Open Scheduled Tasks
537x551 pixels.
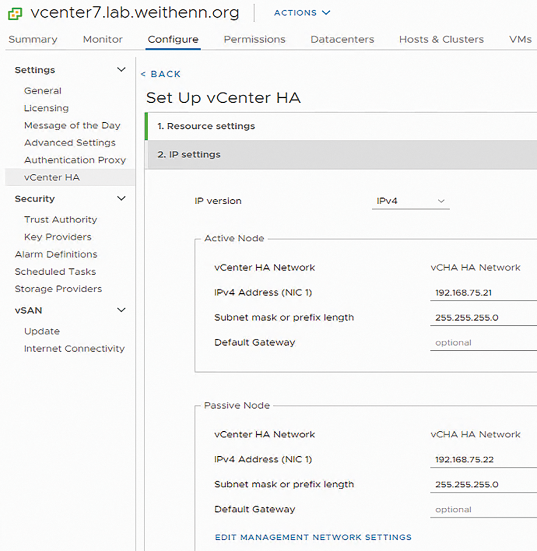55,272
